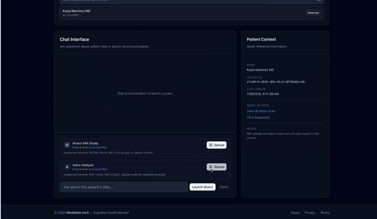Open browse files link under Voice Analysis

pos(99,169)
